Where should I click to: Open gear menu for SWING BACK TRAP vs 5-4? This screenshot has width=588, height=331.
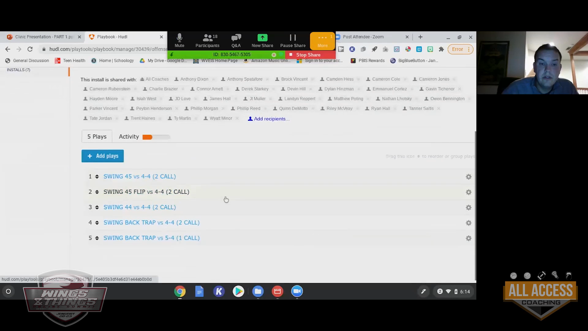pyautogui.click(x=468, y=238)
